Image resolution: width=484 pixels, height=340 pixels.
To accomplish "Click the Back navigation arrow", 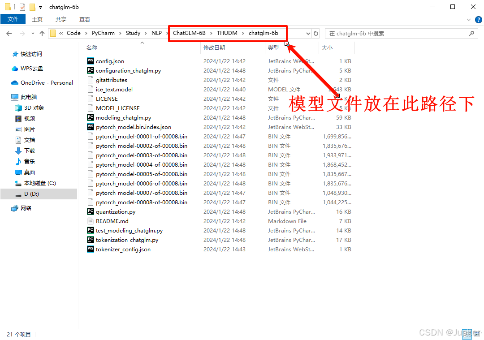I will click(9, 33).
